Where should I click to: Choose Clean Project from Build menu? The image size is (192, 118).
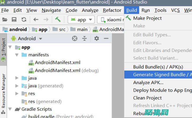[x=147, y=98]
